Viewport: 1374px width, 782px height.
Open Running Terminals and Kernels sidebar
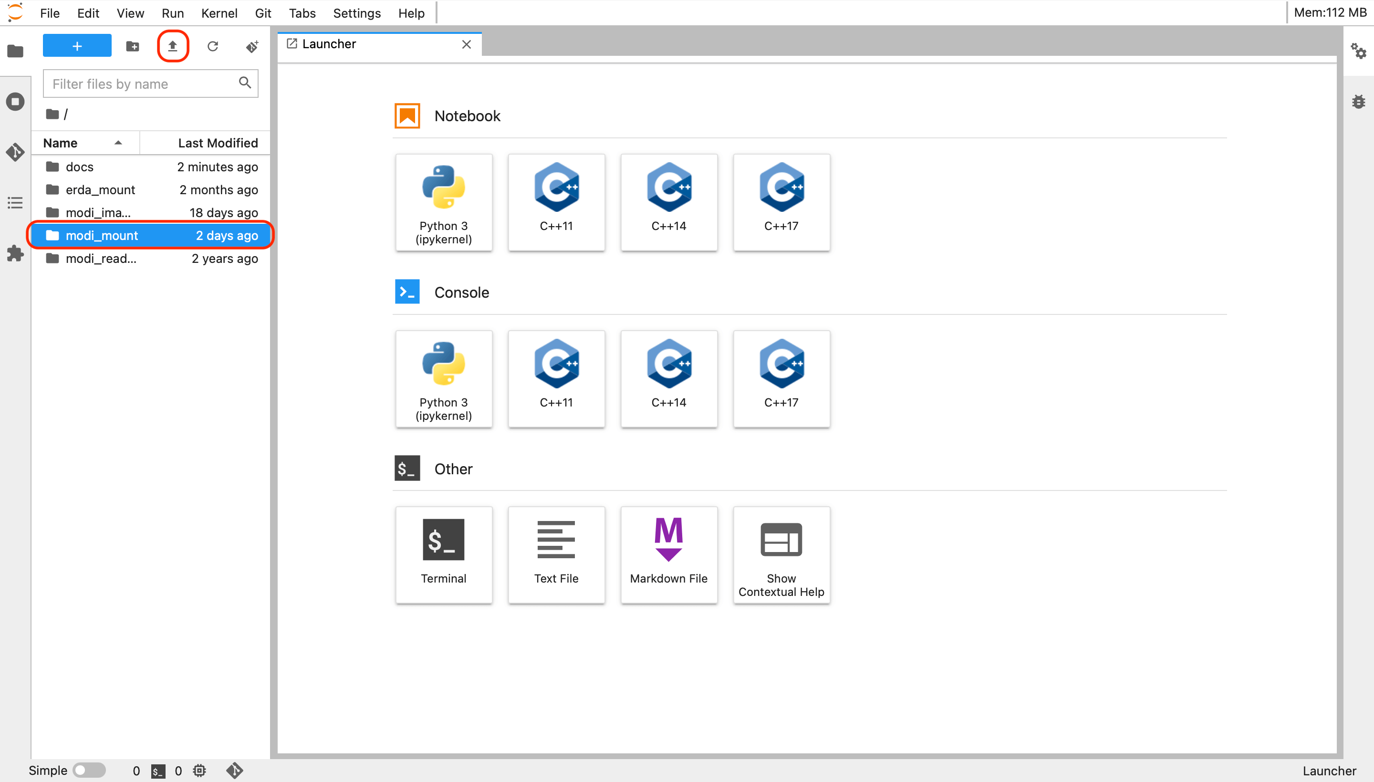pos(15,102)
